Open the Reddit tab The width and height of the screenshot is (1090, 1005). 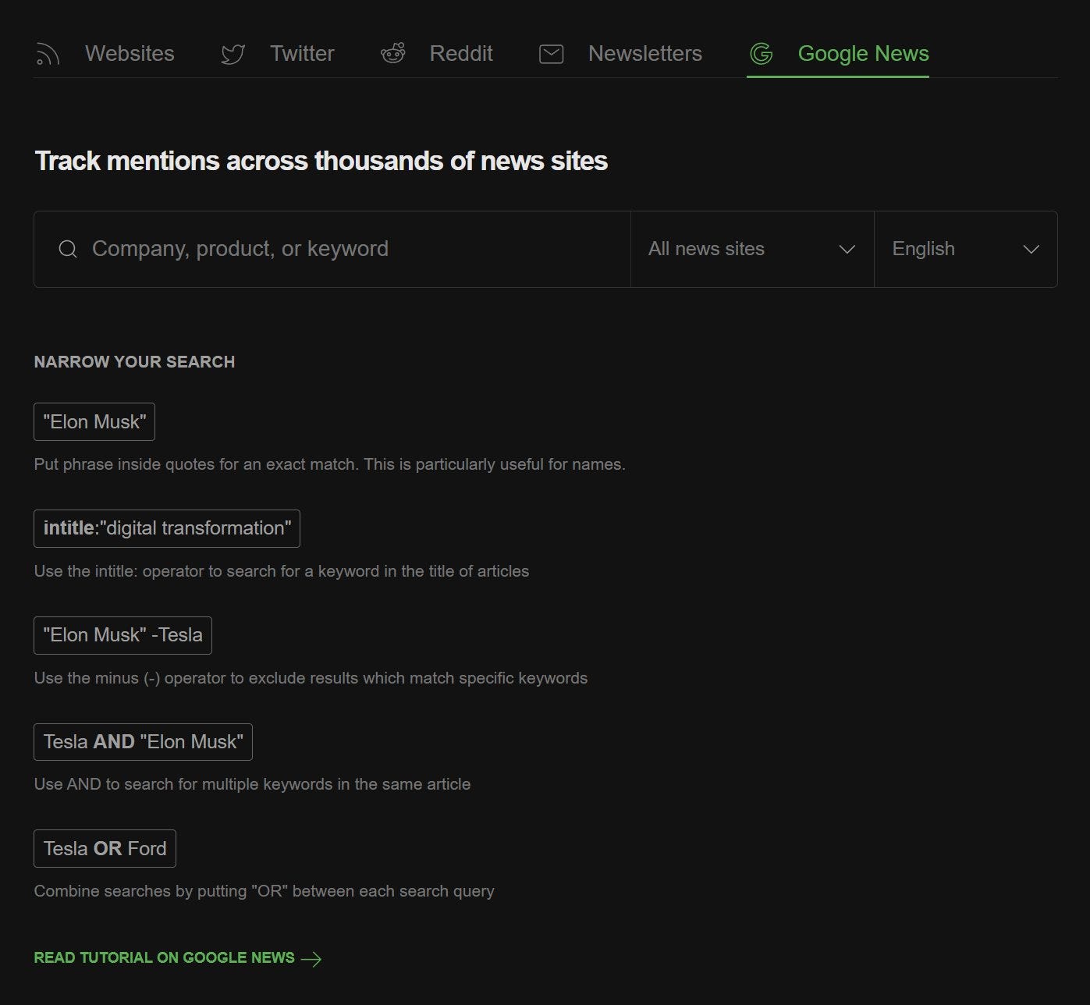[436, 54]
